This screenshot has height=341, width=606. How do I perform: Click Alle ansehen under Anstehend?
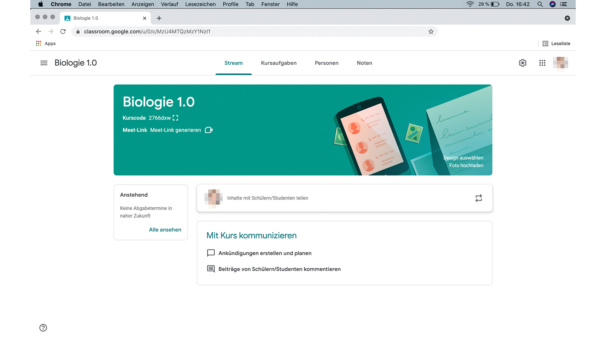click(x=165, y=230)
